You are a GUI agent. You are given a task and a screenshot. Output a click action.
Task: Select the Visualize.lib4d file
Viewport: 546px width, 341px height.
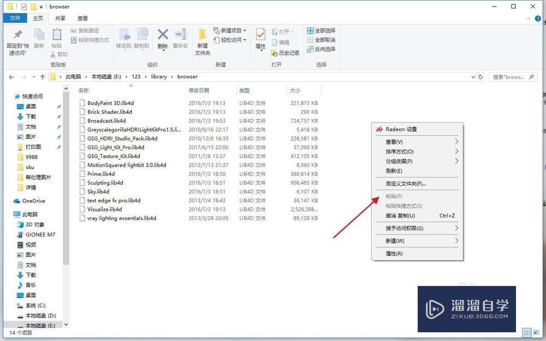tap(104, 209)
